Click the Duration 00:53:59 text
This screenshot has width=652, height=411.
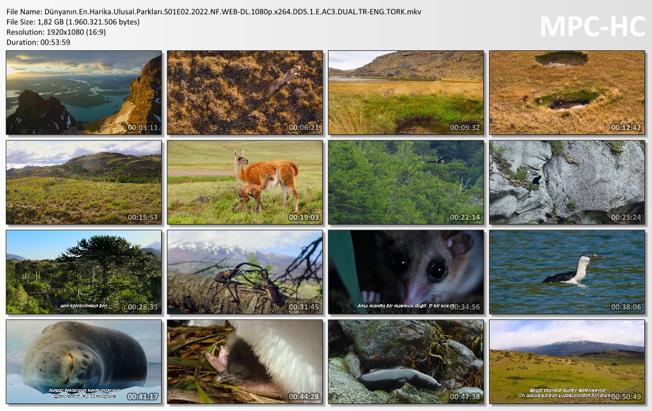pos(38,42)
